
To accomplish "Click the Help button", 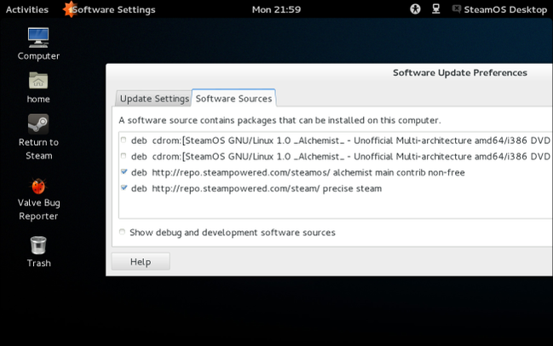I will coord(141,262).
